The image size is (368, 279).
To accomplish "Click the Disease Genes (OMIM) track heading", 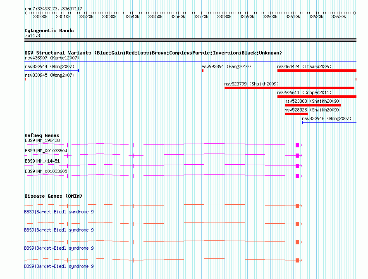I will click(53, 196).
